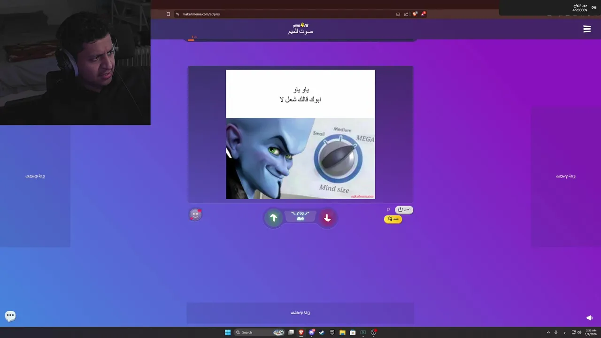Open the Windows Start menu
This screenshot has width=601, height=338.
pos(228,332)
